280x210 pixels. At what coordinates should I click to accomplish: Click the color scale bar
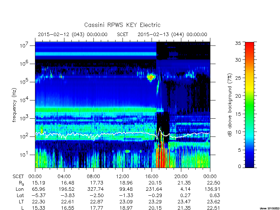(x=250, y=105)
